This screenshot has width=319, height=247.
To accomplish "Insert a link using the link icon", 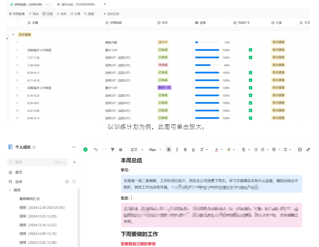I will [308, 150].
